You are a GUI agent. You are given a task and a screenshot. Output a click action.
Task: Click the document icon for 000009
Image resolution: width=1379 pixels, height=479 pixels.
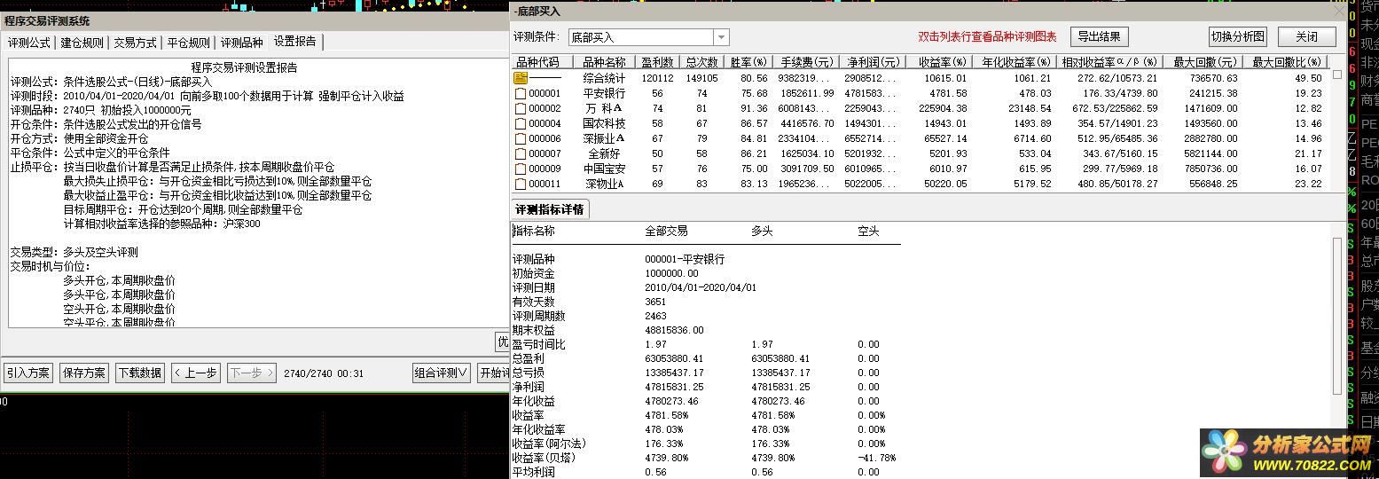[x=521, y=169]
